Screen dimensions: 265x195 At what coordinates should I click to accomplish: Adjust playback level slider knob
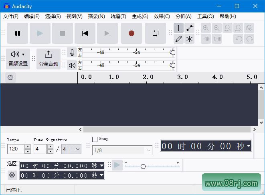pos(173,65)
